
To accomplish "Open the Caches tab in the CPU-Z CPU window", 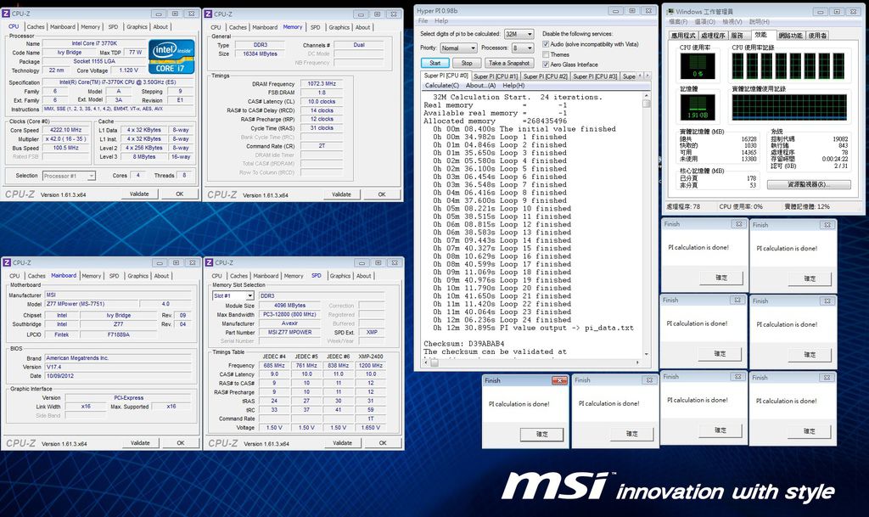I will (36, 26).
